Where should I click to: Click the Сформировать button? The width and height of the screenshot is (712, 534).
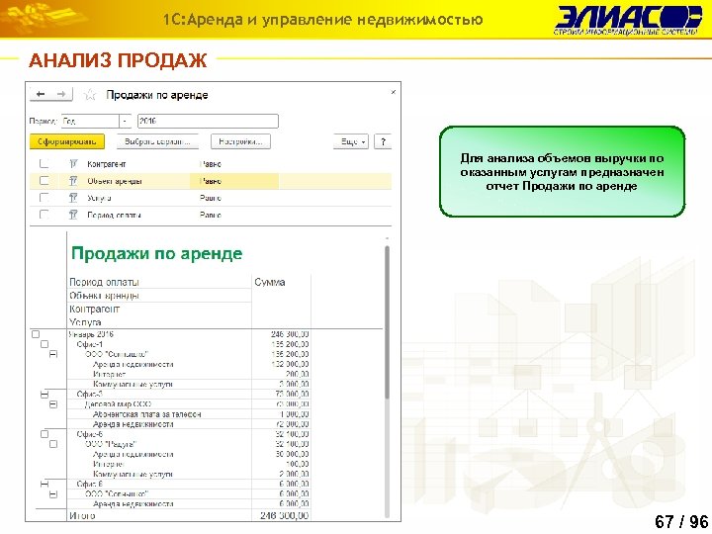click(67, 141)
